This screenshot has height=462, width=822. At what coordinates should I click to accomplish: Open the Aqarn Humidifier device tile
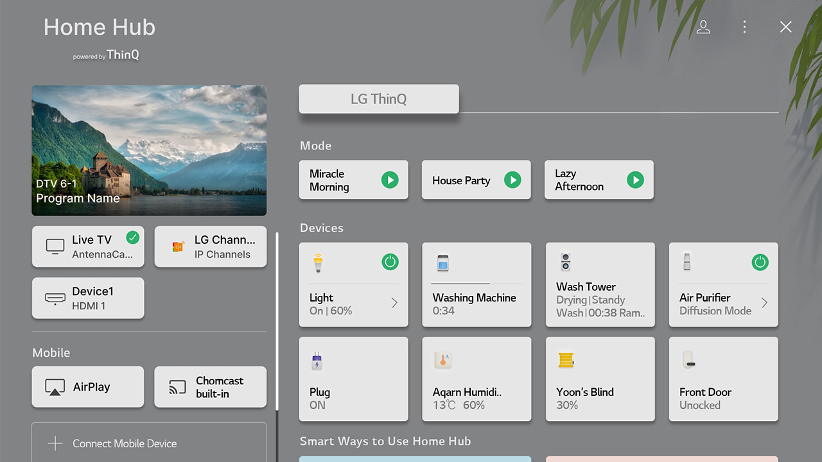[x=476, y=379]
